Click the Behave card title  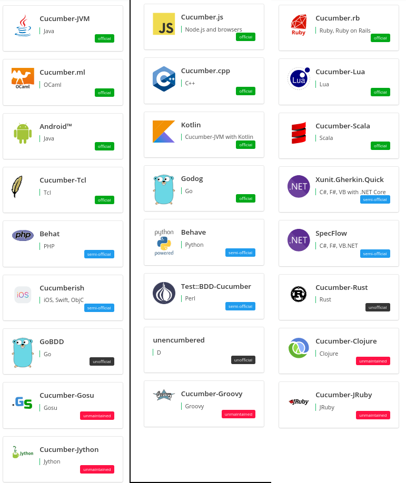193,232
